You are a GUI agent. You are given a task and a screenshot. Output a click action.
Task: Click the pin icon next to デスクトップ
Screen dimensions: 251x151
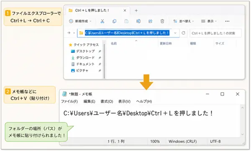coord(100,51)
